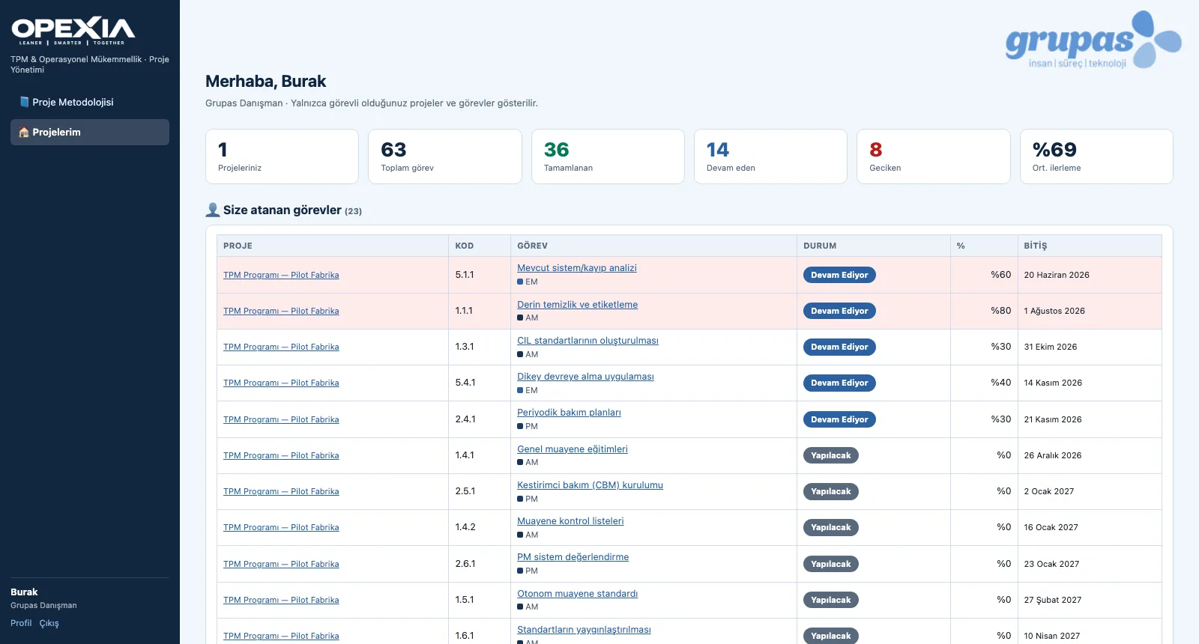
Task: Click the house icon beside Projelerim
Action: click(24, 132)
